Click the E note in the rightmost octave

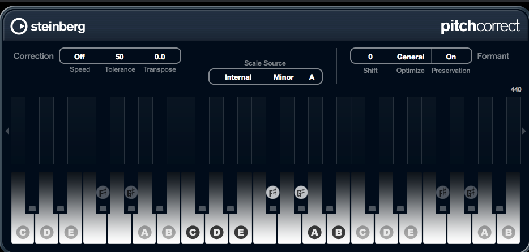(x=411, y=232)
